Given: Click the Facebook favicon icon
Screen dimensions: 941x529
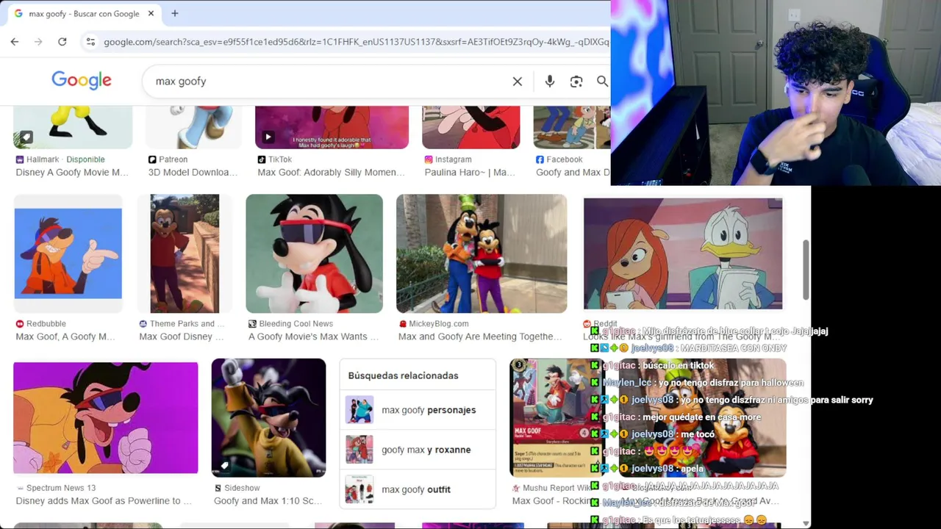Looking at the screenshot, I should tap(540, 159).
